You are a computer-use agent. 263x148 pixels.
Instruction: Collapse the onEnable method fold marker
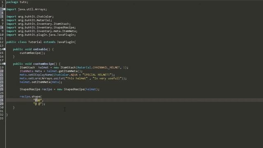pyautogui.click(x=5, y=49)
